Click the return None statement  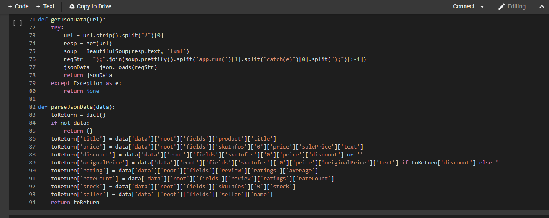tap(81, 91)
